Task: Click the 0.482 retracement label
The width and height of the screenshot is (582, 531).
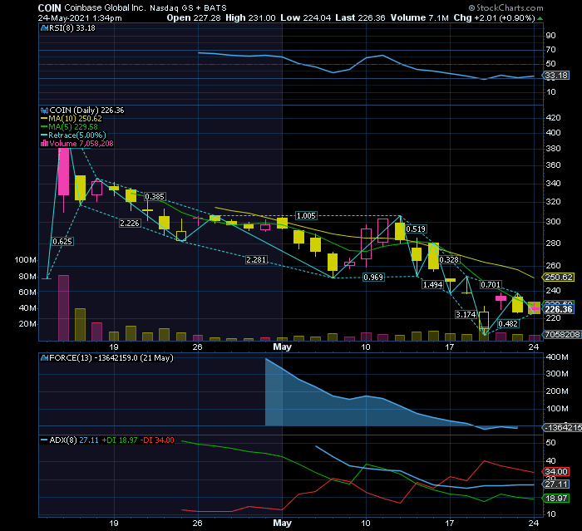Action: click(508, 324)
